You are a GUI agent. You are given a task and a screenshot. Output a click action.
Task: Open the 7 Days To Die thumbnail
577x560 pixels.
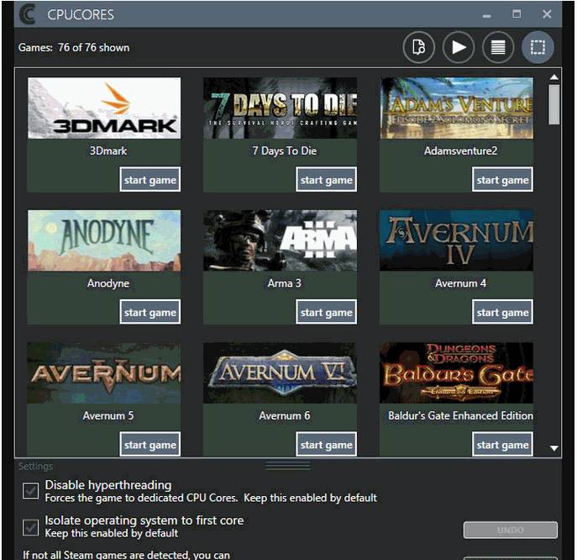tap(280, 108)
